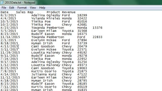Click the 2015Data.txt - Notepad title text
The image size is (162, 91).
click(20, 3)
